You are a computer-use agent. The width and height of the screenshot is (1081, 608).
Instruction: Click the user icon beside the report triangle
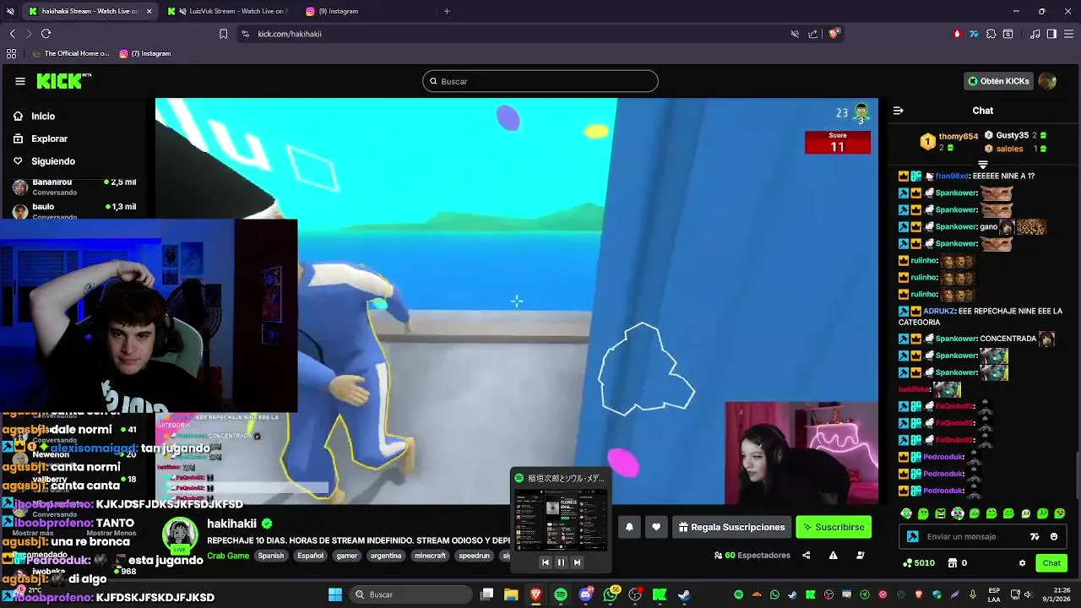point(861,556)
